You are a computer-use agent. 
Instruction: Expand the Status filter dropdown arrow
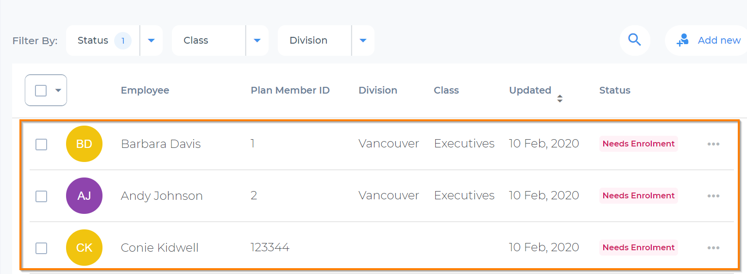coord(151,40)
